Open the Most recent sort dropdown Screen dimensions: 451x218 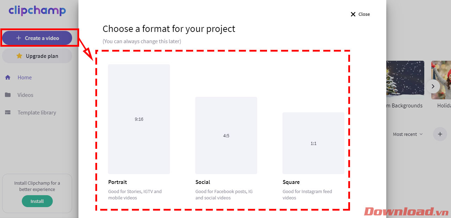(x=408, y=134)
